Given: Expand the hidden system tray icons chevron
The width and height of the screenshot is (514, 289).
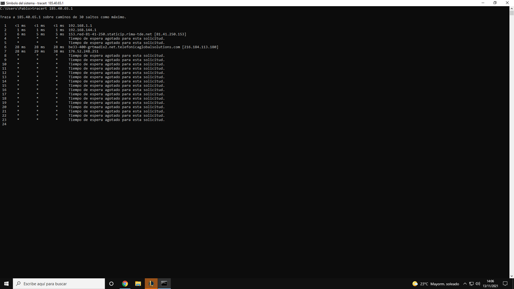Looking at the screenshot, I should click(465, 284).
